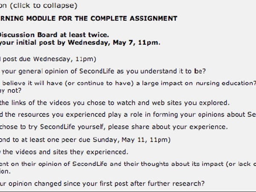
Task: Click the short line ending 'not?'
Action: click(x=11, y=90)
